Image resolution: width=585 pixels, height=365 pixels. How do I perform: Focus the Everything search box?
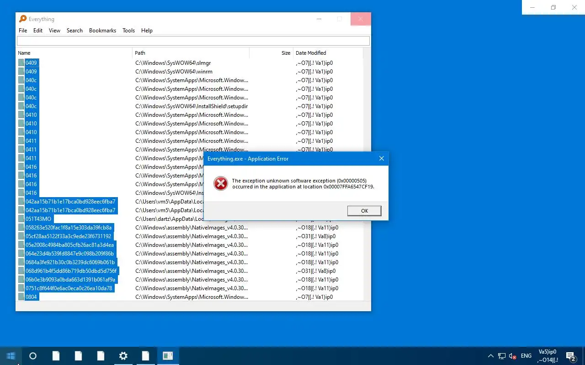pos(193,41)
